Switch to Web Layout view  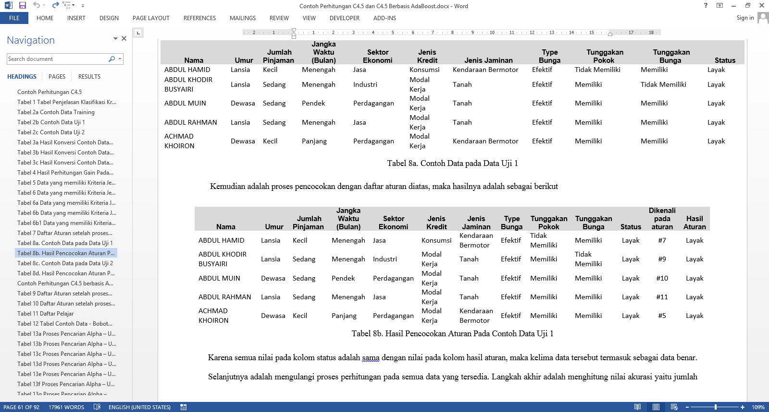(674, 407)
